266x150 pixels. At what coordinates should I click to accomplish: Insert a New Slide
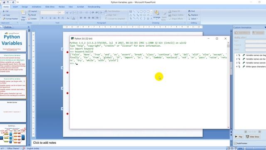pos(23,15)
